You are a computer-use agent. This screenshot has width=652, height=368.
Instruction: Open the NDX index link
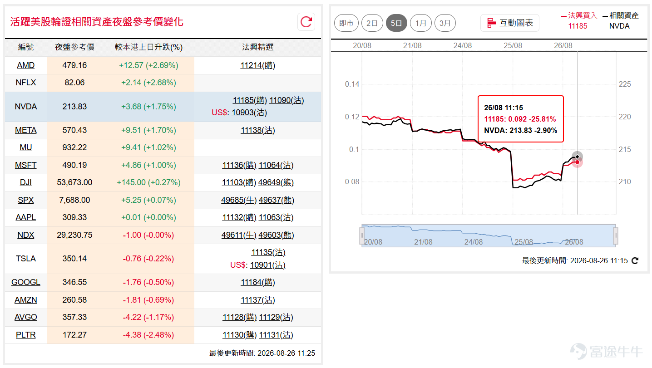pos(26,235)
